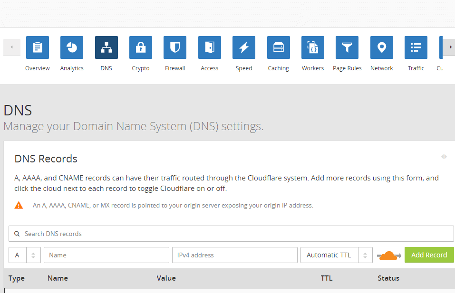Open the Firewall shield icon
455x293 pixels.
pos(175,47)
